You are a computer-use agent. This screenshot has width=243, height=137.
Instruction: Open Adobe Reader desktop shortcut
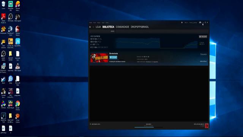[3, 18]
